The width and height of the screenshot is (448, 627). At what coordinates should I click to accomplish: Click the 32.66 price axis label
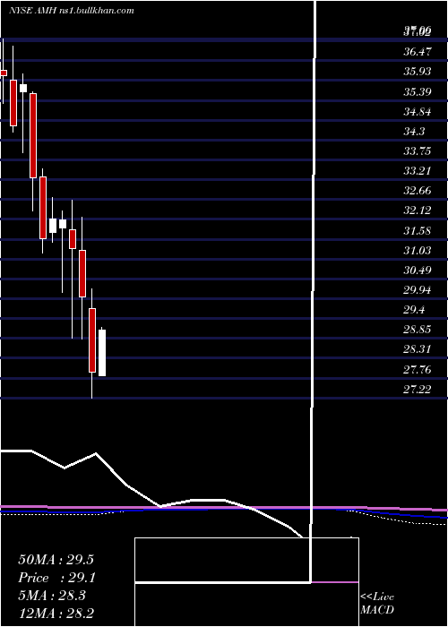pos(418,190)
